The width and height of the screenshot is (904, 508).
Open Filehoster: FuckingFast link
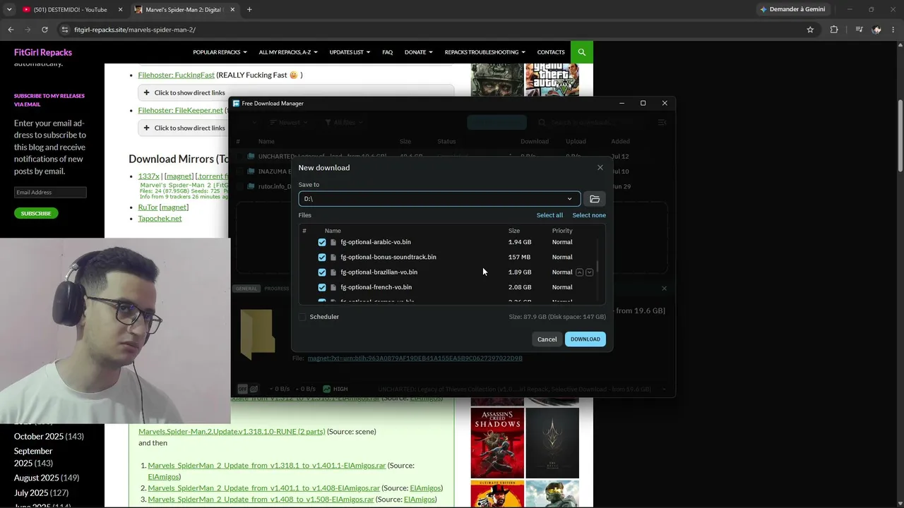tap(177, 75)
